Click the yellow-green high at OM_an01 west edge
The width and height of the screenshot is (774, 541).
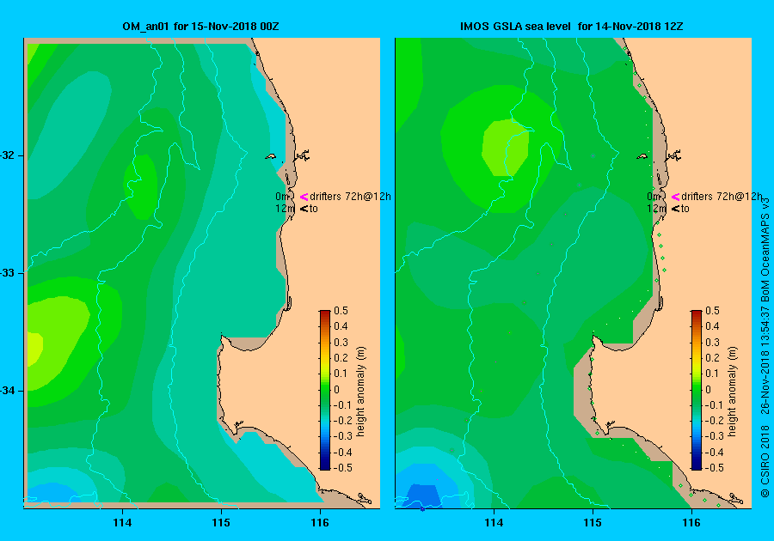coord(34,349)
